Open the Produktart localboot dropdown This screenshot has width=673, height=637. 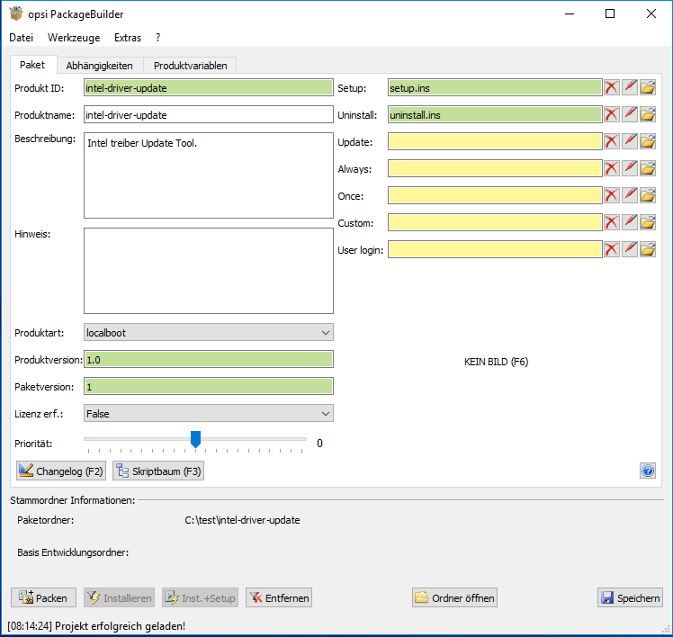[209, 333]
